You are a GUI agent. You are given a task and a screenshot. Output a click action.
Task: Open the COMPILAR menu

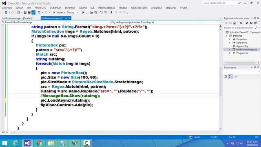(55, 8)
